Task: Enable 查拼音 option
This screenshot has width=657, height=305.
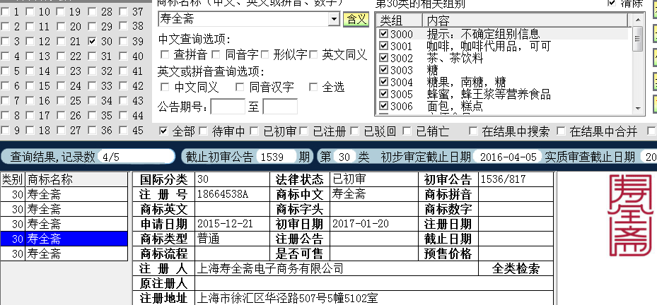Action: tap(165, 55)
